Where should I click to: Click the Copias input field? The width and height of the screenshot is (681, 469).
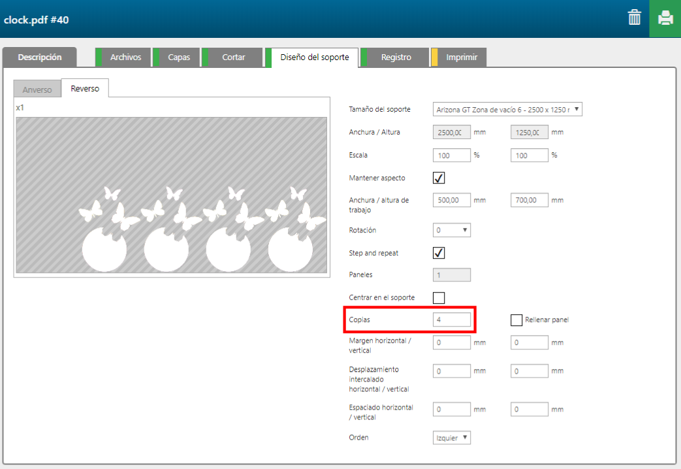452,319
